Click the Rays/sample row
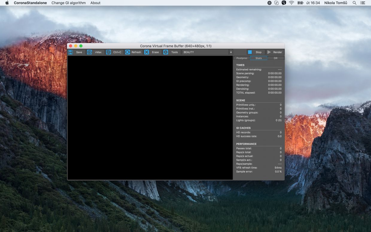Viewport: 371px width, 232px height. pyautogui.click(x=259, y=164)
